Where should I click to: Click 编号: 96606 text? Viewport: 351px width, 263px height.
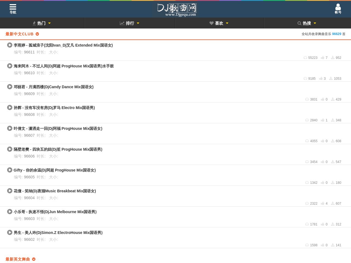click(x=24, y=156)
